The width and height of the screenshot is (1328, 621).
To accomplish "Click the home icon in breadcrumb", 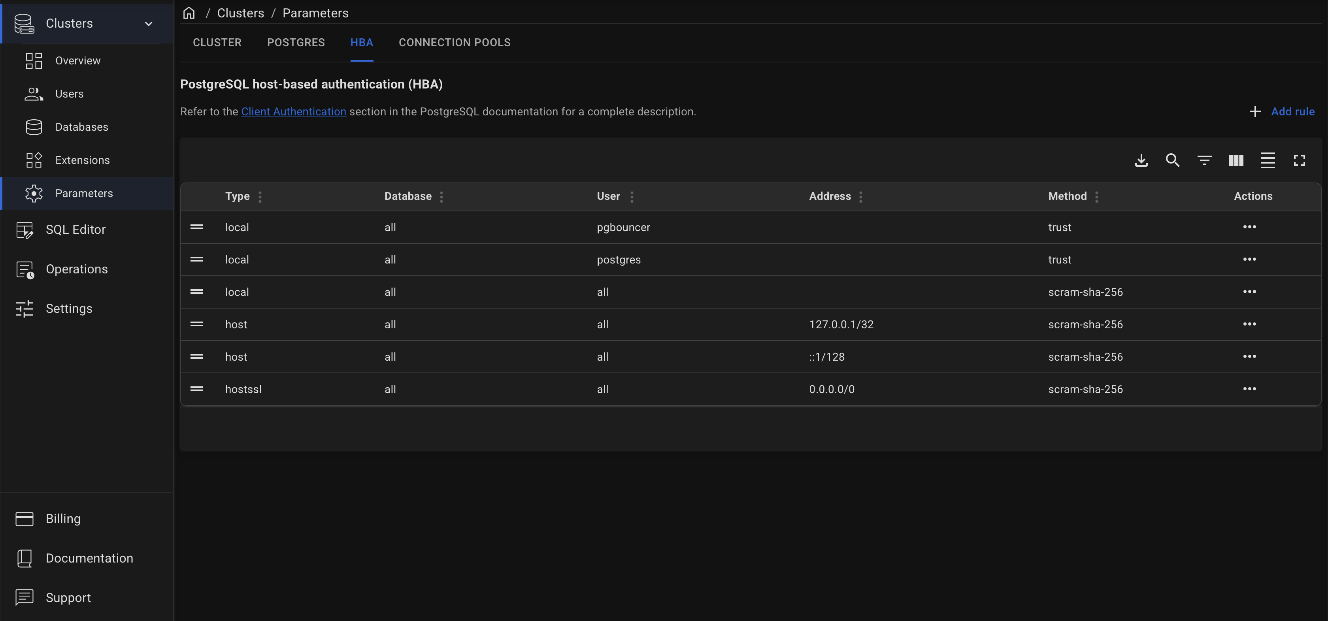I will coord(189,13).
